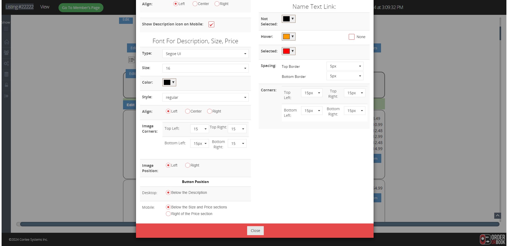Open Image Corners Bottom Left dropdown
Viewport: 508px width, 246px height.
(x=199, y=143)
